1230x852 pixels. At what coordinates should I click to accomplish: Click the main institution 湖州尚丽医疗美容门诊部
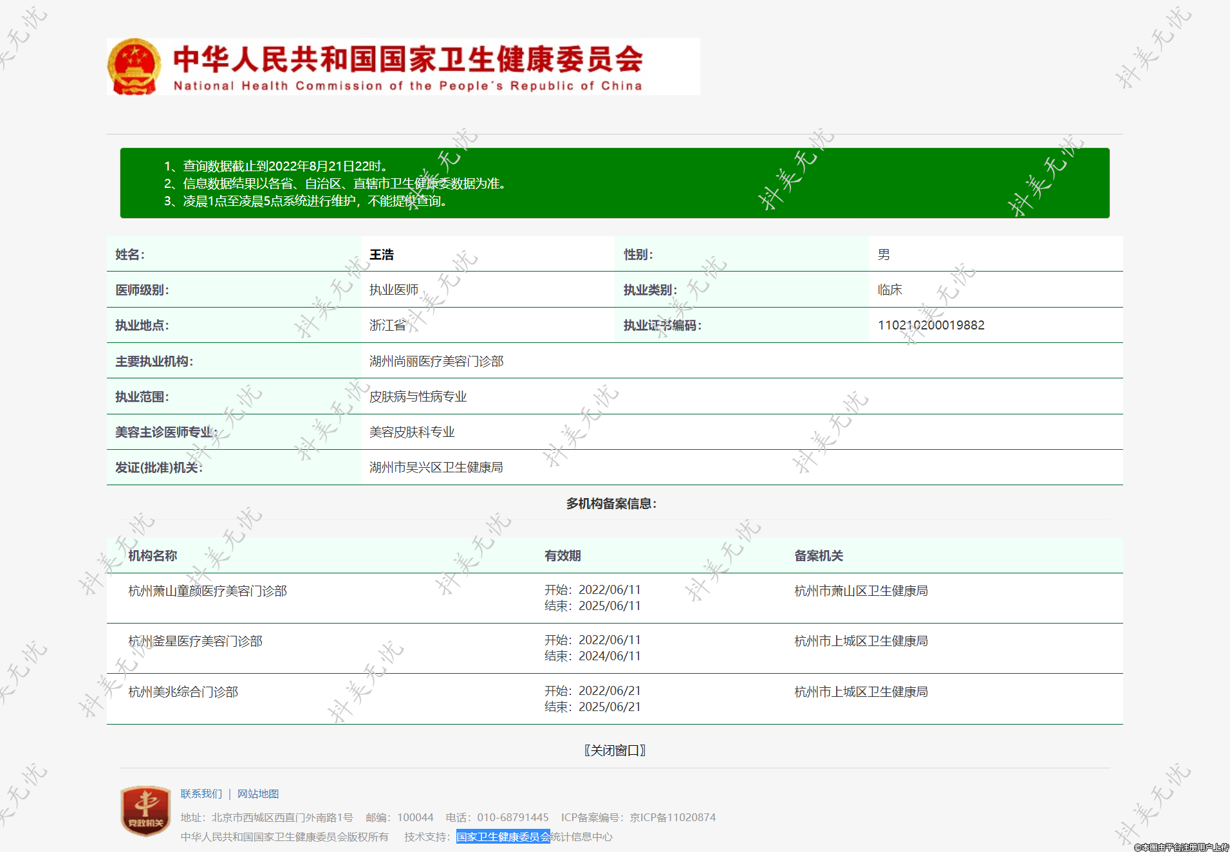(436, 361)
